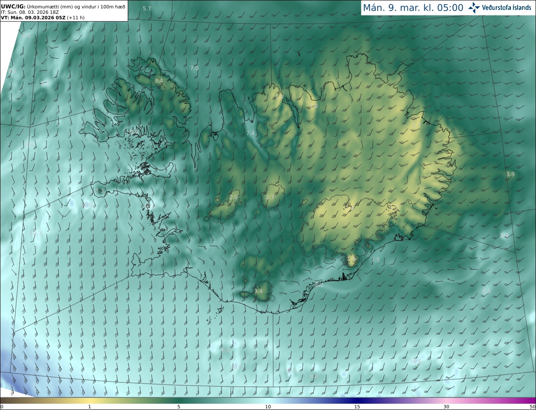Click the 50 tick on the colour bar
Viewport: 536px width, 410px height.
coord(533,407)
